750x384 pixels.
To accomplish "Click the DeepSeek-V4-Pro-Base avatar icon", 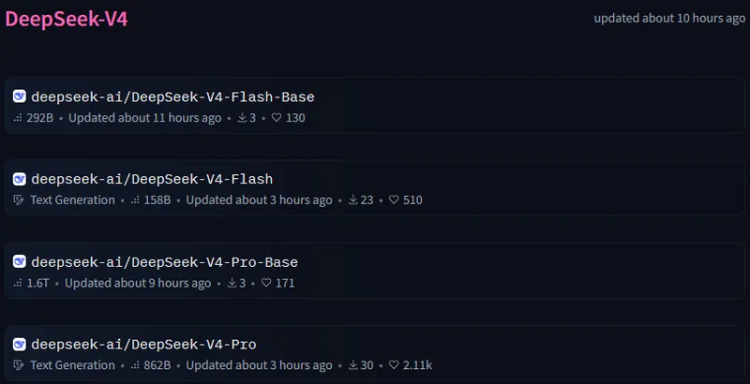I will coord(20,262).
